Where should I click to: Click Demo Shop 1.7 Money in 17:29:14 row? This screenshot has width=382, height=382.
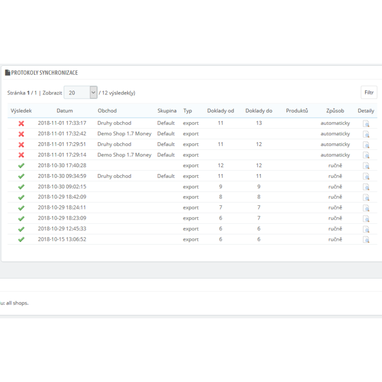[124, 155]
